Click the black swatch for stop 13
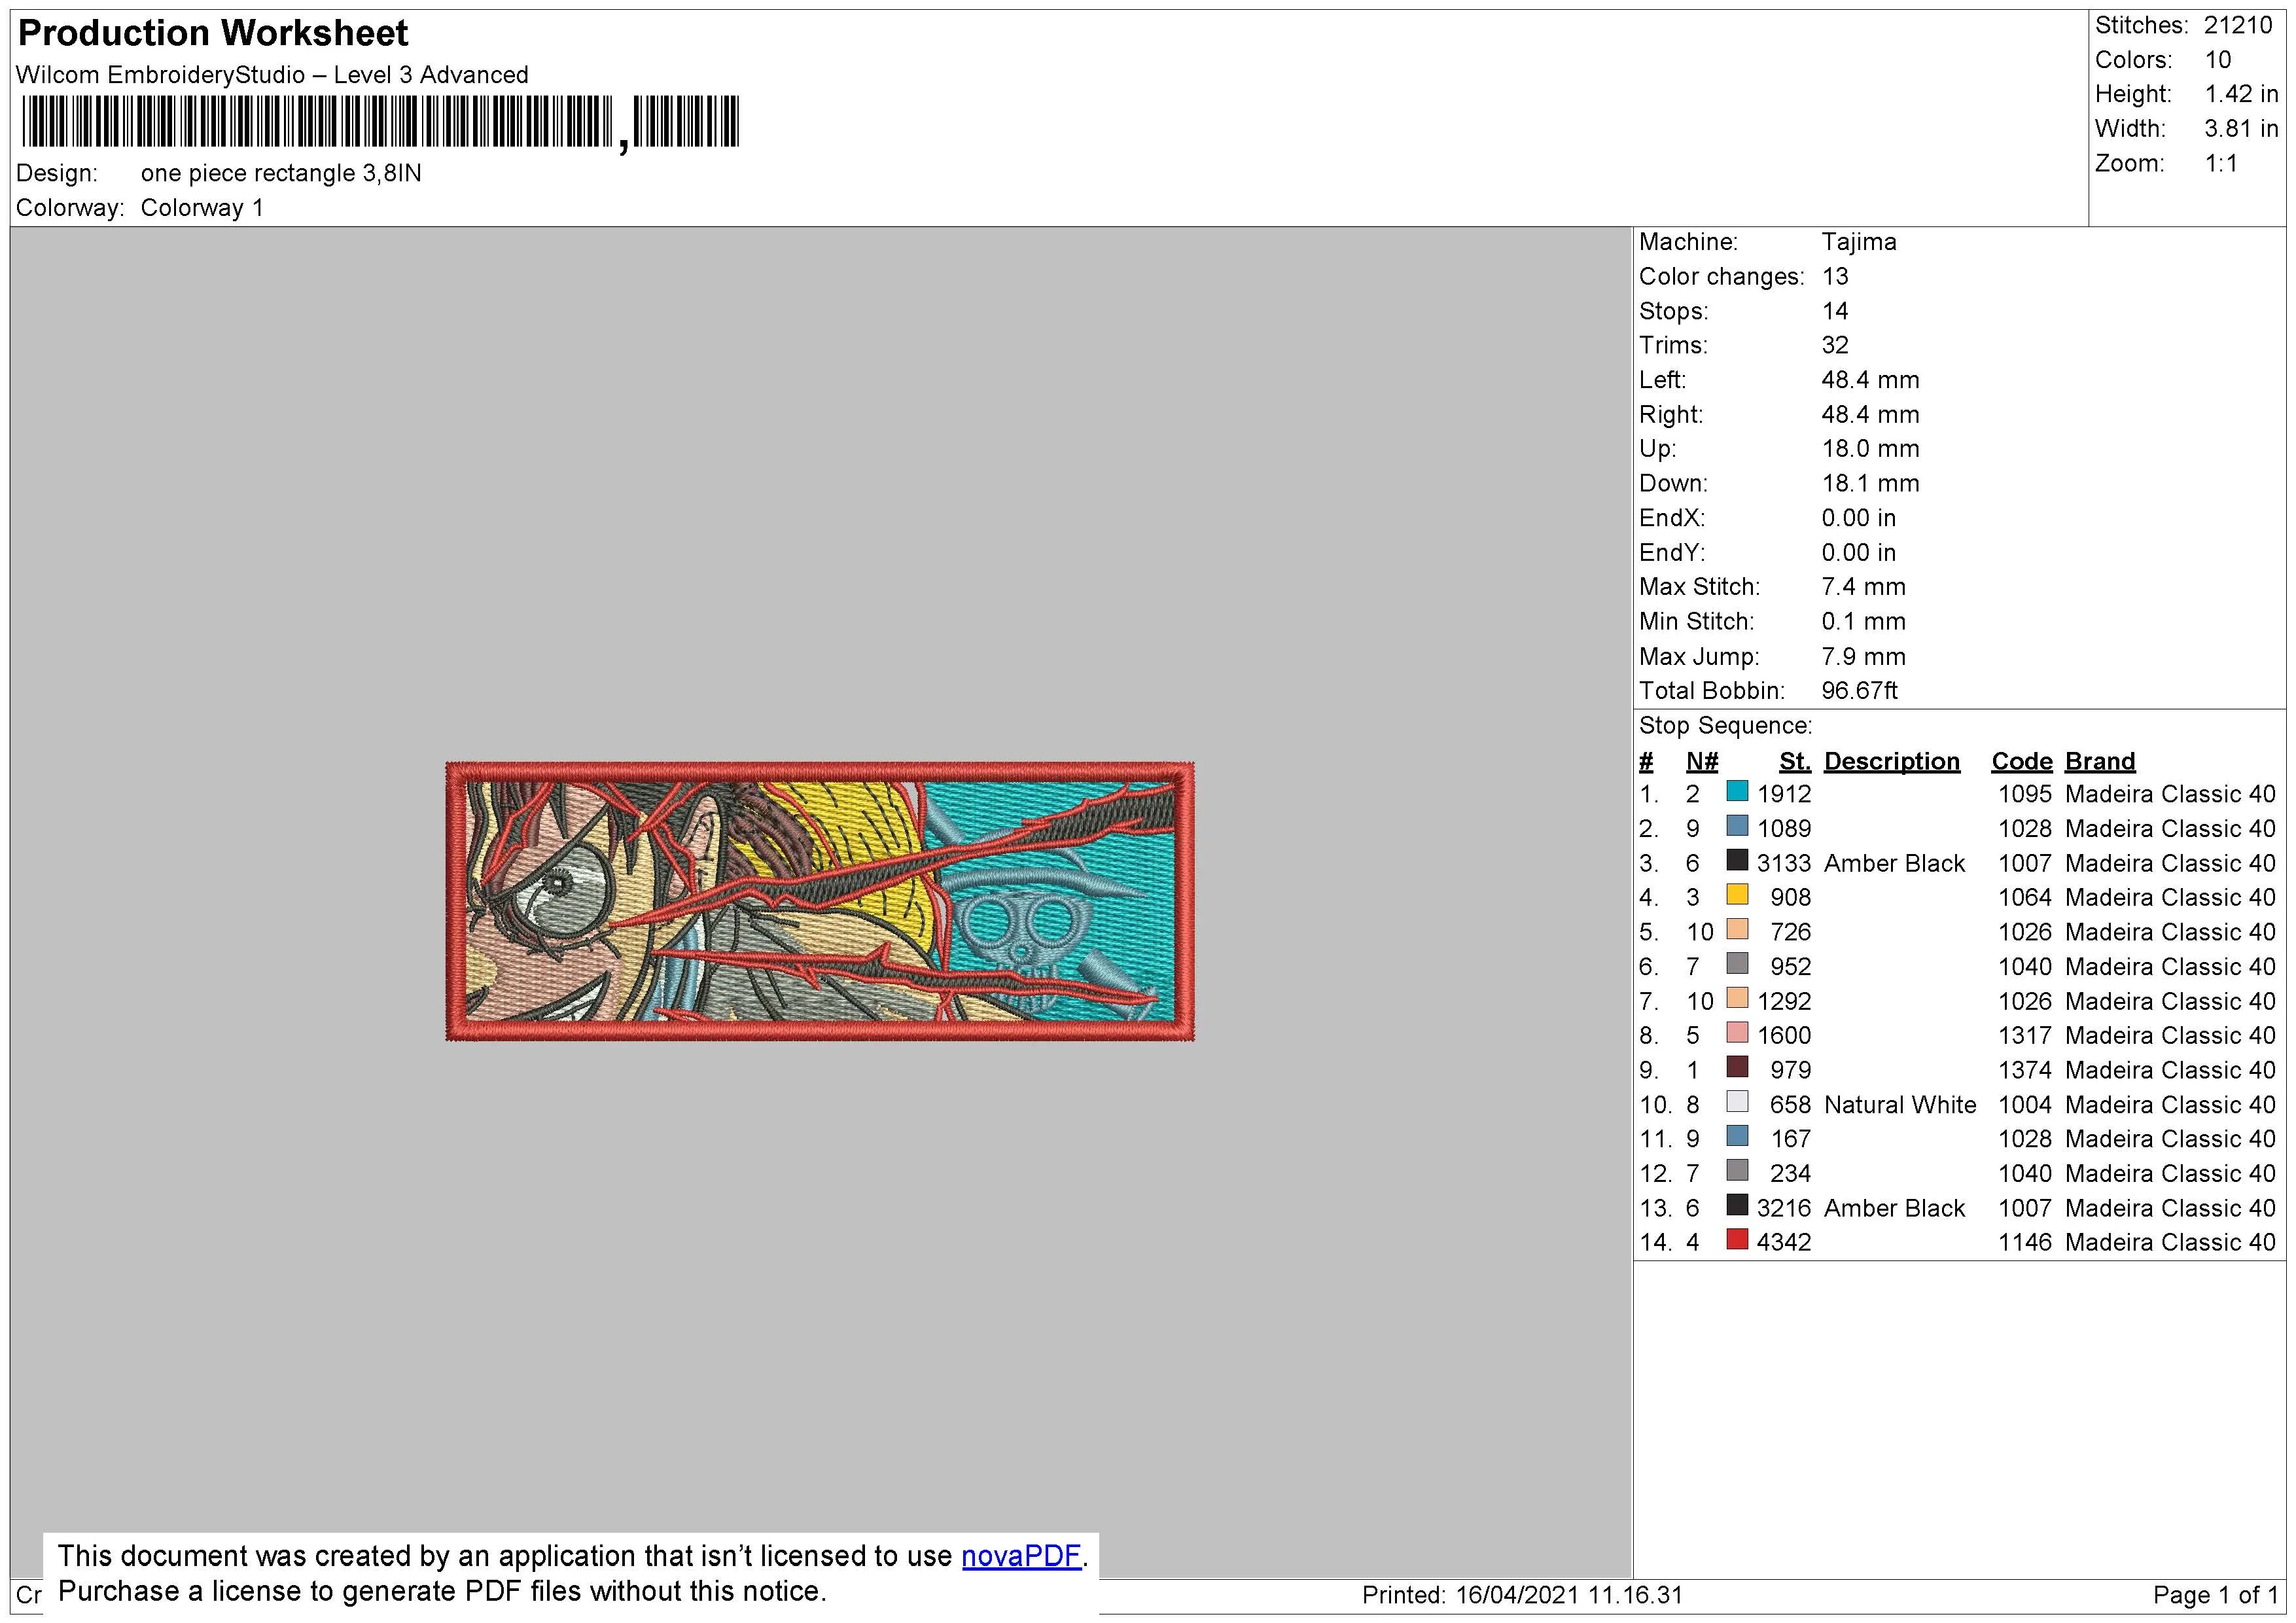The image size is (2296, 1623). (1737, 1206)
